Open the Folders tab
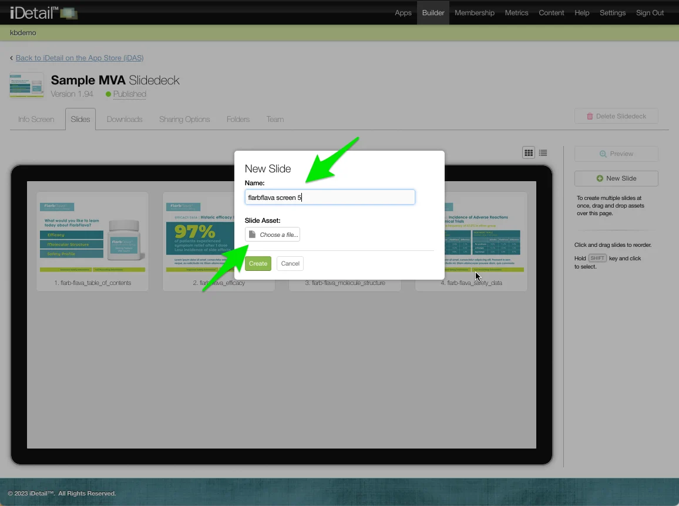 pyautogui.click(x=238, y=119)
